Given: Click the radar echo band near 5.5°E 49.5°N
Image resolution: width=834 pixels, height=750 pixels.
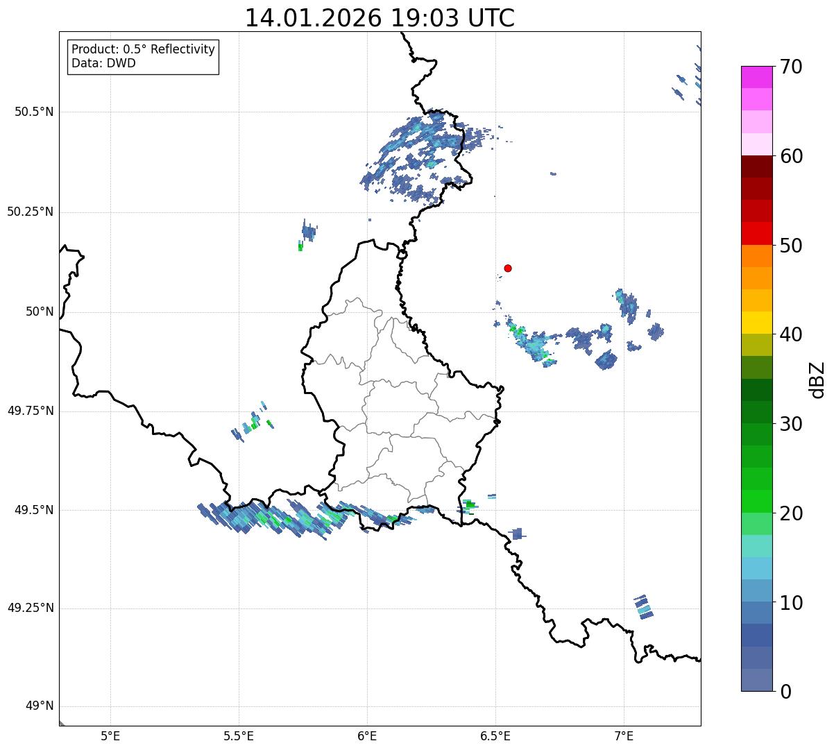Looking at the screenshot, I should [x=274, y=518].
